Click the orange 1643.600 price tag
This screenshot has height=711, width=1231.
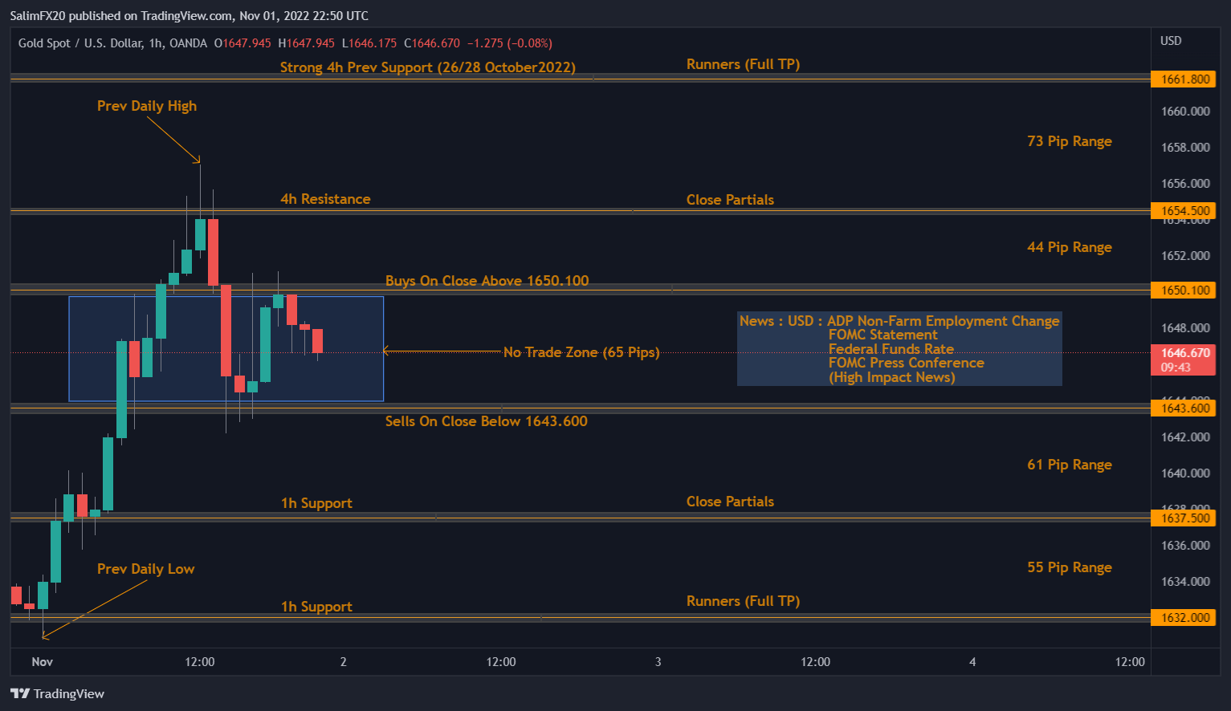(1184, 407)
